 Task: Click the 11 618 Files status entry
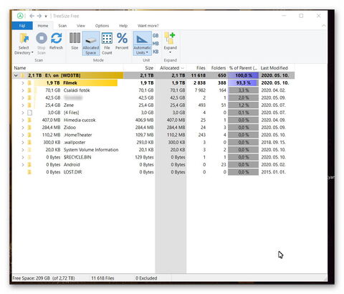102,278
